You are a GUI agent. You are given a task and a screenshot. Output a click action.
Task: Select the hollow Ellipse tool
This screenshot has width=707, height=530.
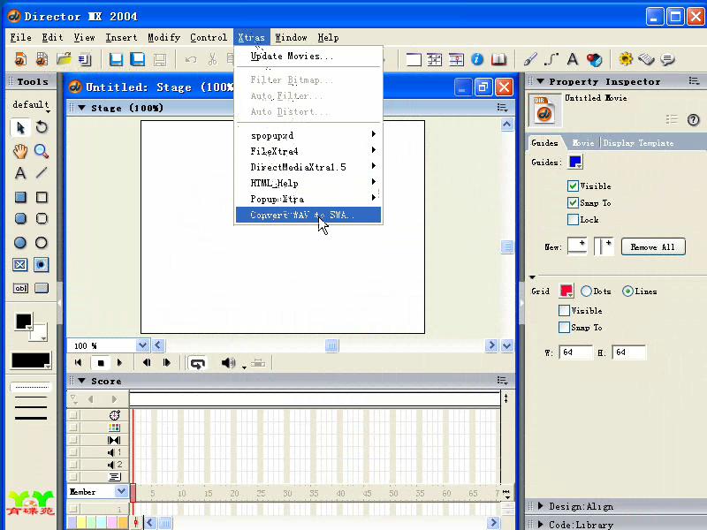coord(42,242)
